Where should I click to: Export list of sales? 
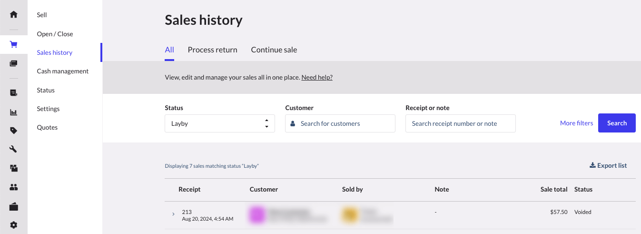[x=608, y=165]
